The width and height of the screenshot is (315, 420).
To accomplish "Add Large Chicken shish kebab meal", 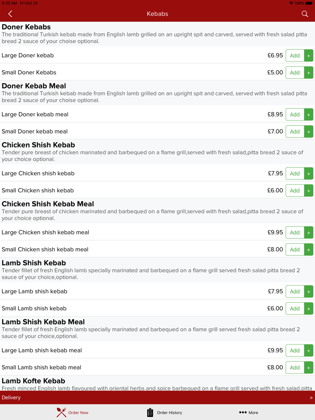I will coord(299,232).
